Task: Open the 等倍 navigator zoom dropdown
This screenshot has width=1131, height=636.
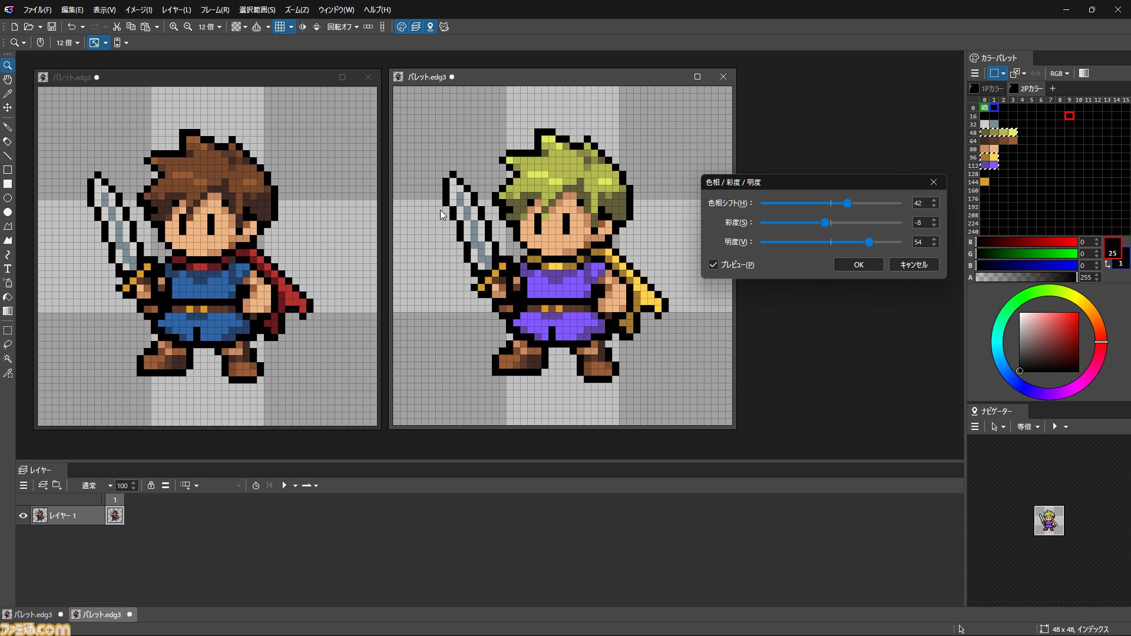Action: [1029, 426]
